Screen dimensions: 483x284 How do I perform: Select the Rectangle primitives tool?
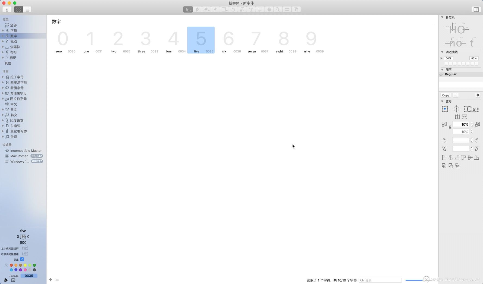coord(224,10)
